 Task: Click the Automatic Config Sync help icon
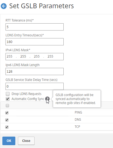pyautogui.click(x=47, y=99)
